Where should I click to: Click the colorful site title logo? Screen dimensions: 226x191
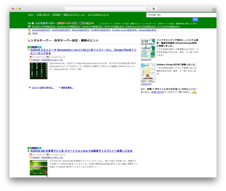pos(65,23)
